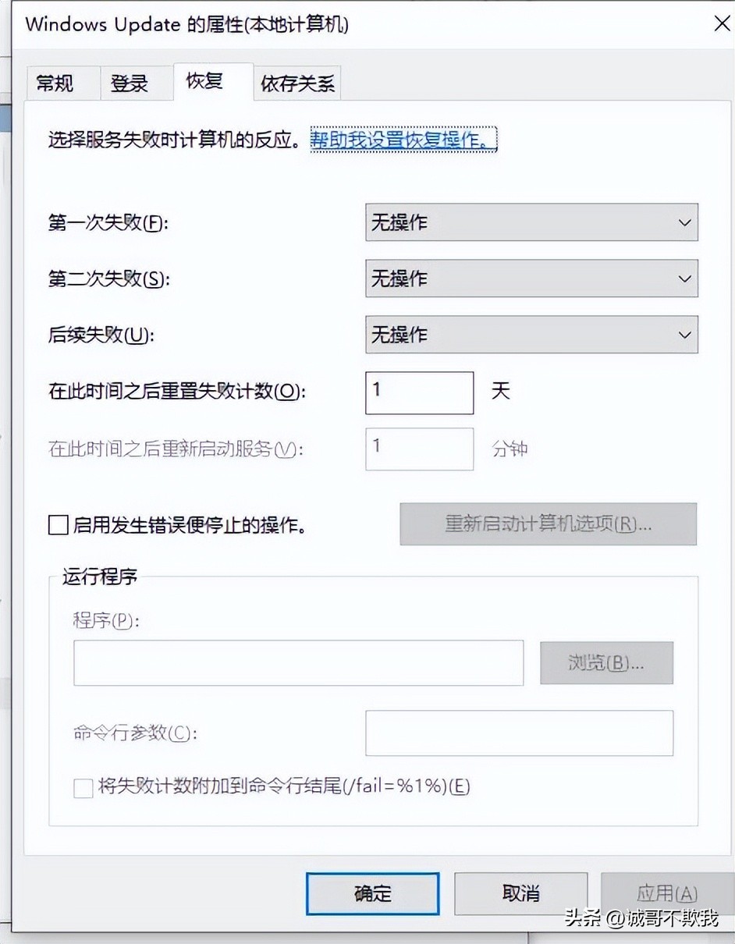Close the Windows Update properties dialog
The width and height of the screenshot is (735, 944).
coord(720,23)
